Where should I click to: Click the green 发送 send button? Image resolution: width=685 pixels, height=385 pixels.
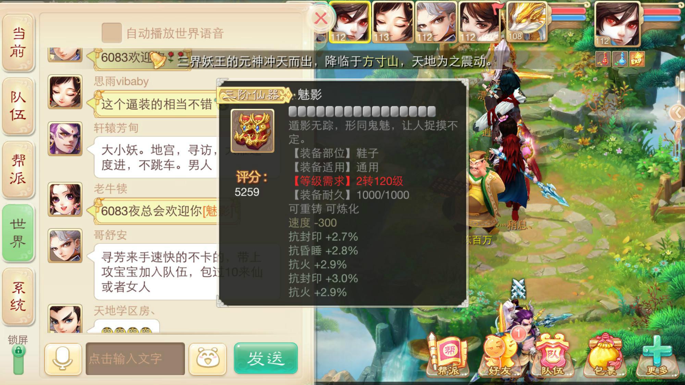(266, 358)
